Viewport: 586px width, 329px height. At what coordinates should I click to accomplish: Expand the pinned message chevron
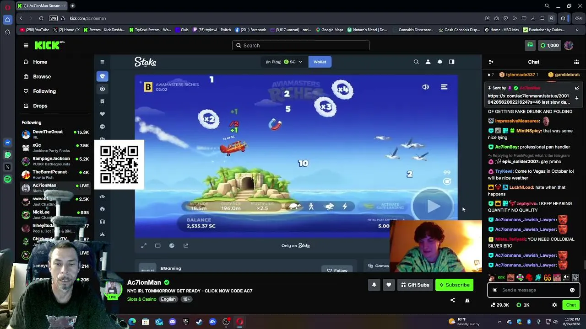577,98
